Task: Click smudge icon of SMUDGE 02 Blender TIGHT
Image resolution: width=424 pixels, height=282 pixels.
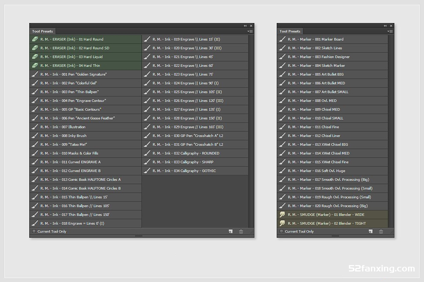Action: coord(282,223)
